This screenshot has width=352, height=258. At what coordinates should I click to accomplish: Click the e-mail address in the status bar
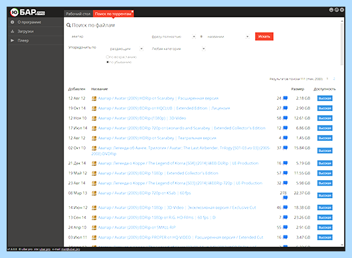[x=70, y=249]
